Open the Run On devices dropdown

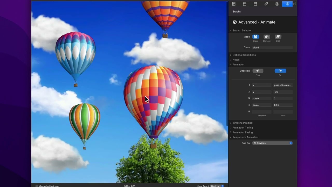(272, 143)
